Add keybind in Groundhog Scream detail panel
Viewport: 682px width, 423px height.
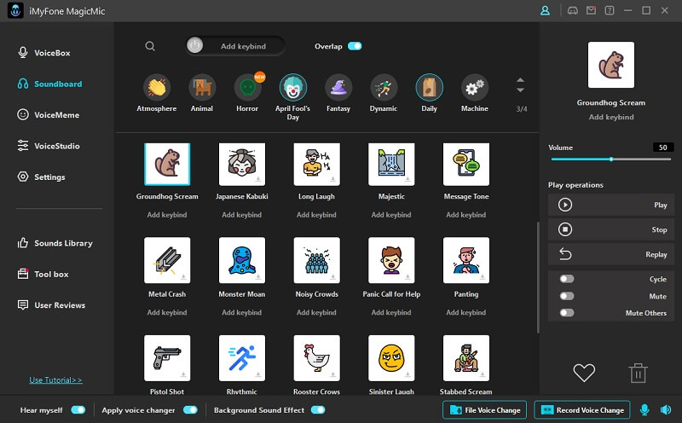pos(611,117)
